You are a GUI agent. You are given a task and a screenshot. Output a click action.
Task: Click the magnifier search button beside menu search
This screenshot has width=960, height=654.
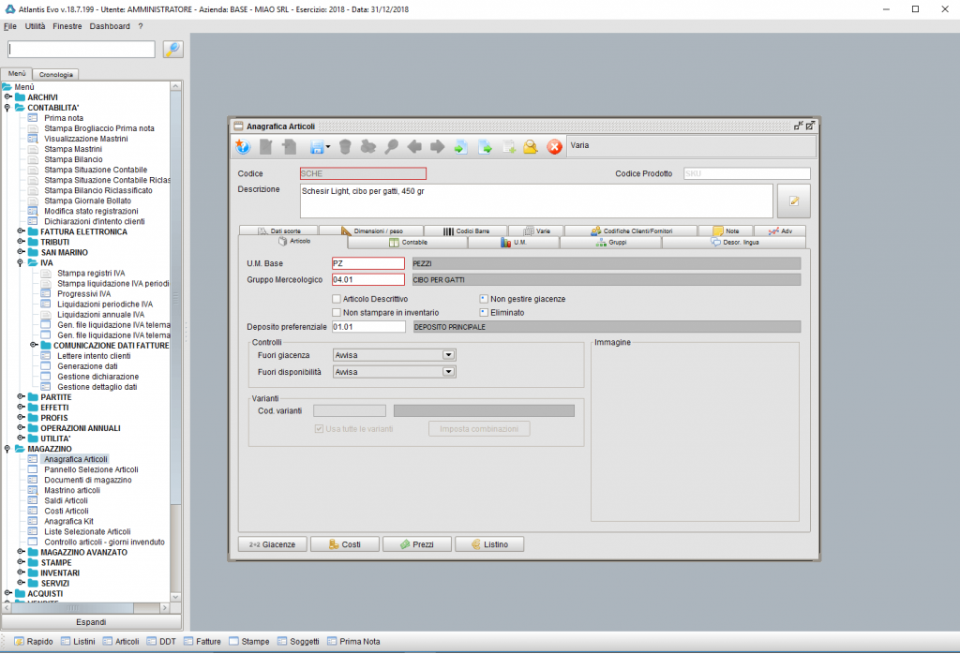172,50
